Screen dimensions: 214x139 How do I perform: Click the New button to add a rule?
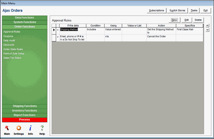[x=174, y=20]
